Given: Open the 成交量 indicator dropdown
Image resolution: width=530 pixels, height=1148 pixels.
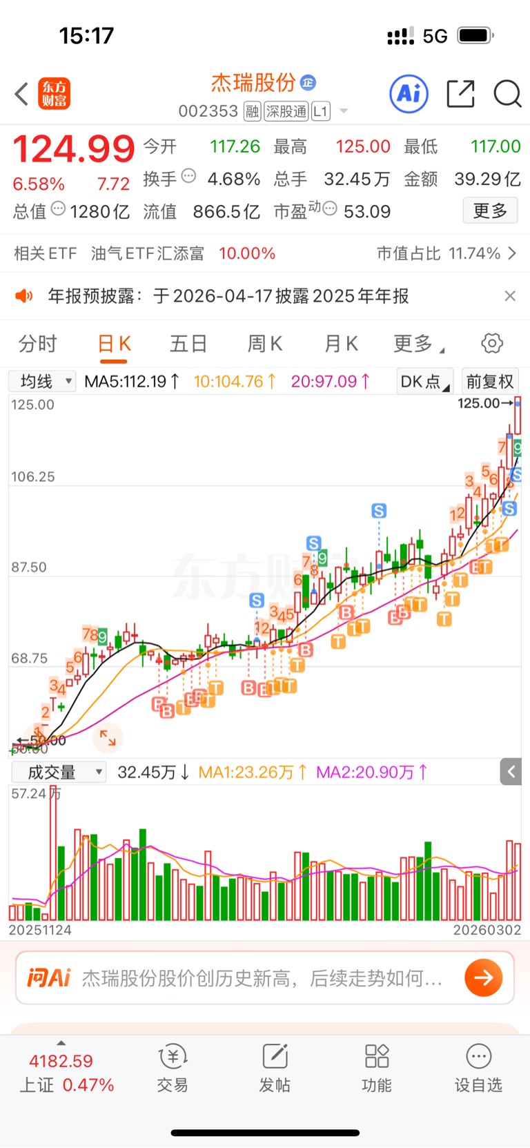Looking at the screenshot, I should 59,772.
